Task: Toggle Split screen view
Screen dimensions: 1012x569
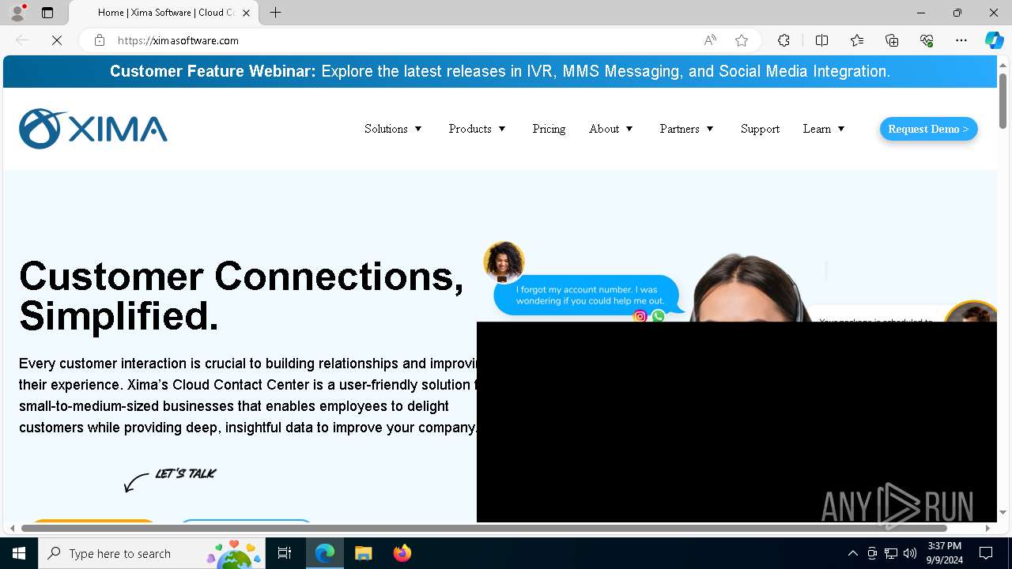Action: tap(821, 40)
